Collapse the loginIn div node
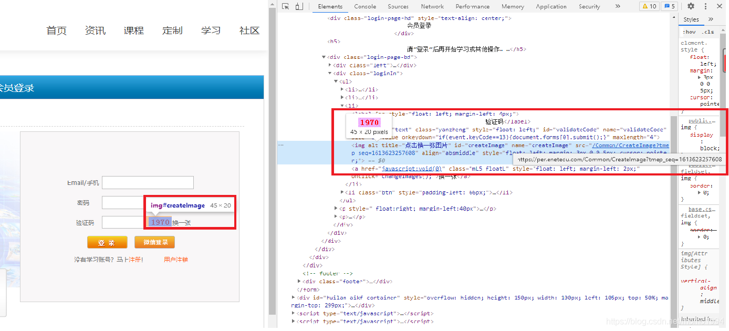This screenshot has width=729, height=331. tap(330, 74)
